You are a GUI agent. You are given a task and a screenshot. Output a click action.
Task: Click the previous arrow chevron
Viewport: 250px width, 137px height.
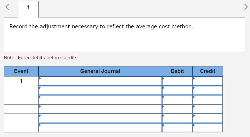[7, 7]
